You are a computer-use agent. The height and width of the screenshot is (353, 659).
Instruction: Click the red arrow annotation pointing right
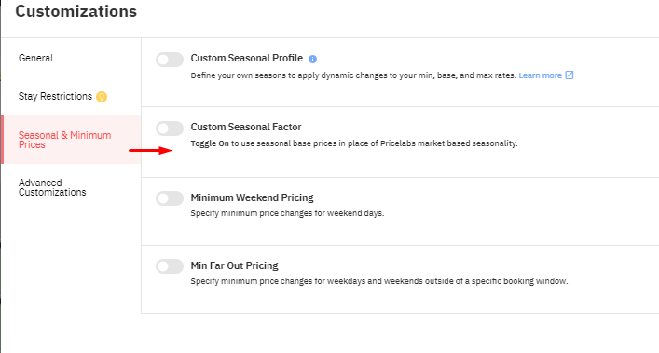[150, 150]
